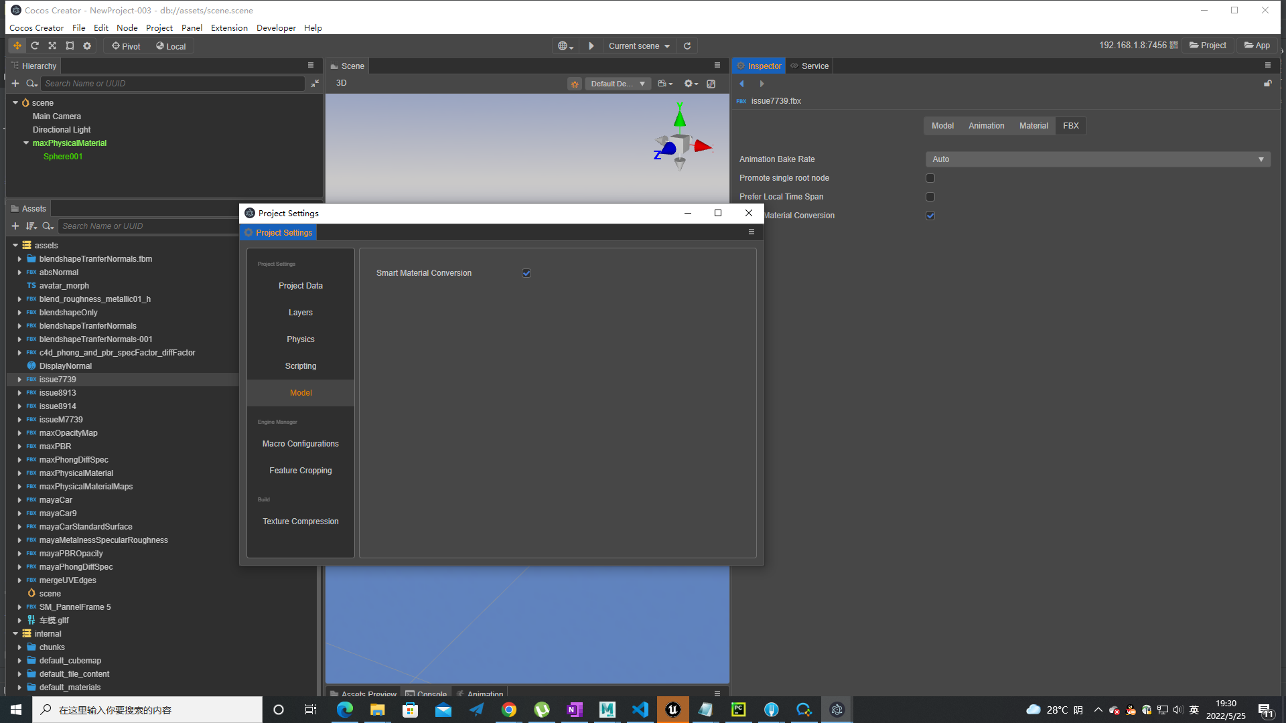Screen dimensions: 1286x723
Task: Uncheck Material Conversion in Inspector
Action: click(x=930, y=216)
